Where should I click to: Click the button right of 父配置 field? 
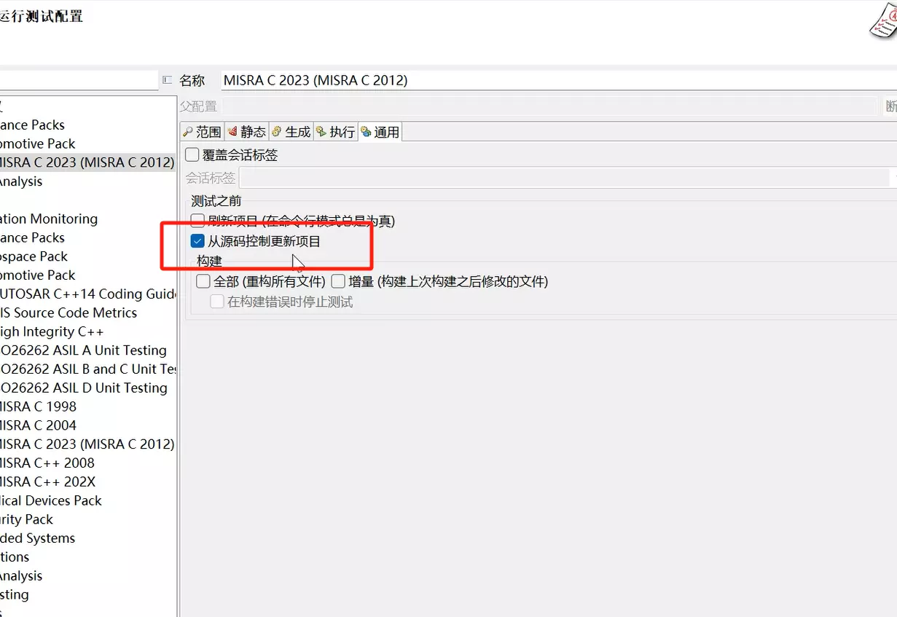(890, 106)
